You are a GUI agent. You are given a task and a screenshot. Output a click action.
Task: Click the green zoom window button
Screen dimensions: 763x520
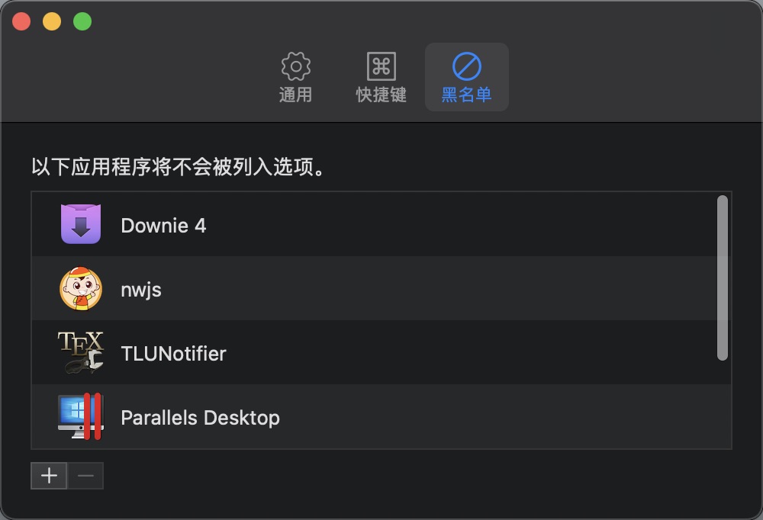click(x=82, y=21)
